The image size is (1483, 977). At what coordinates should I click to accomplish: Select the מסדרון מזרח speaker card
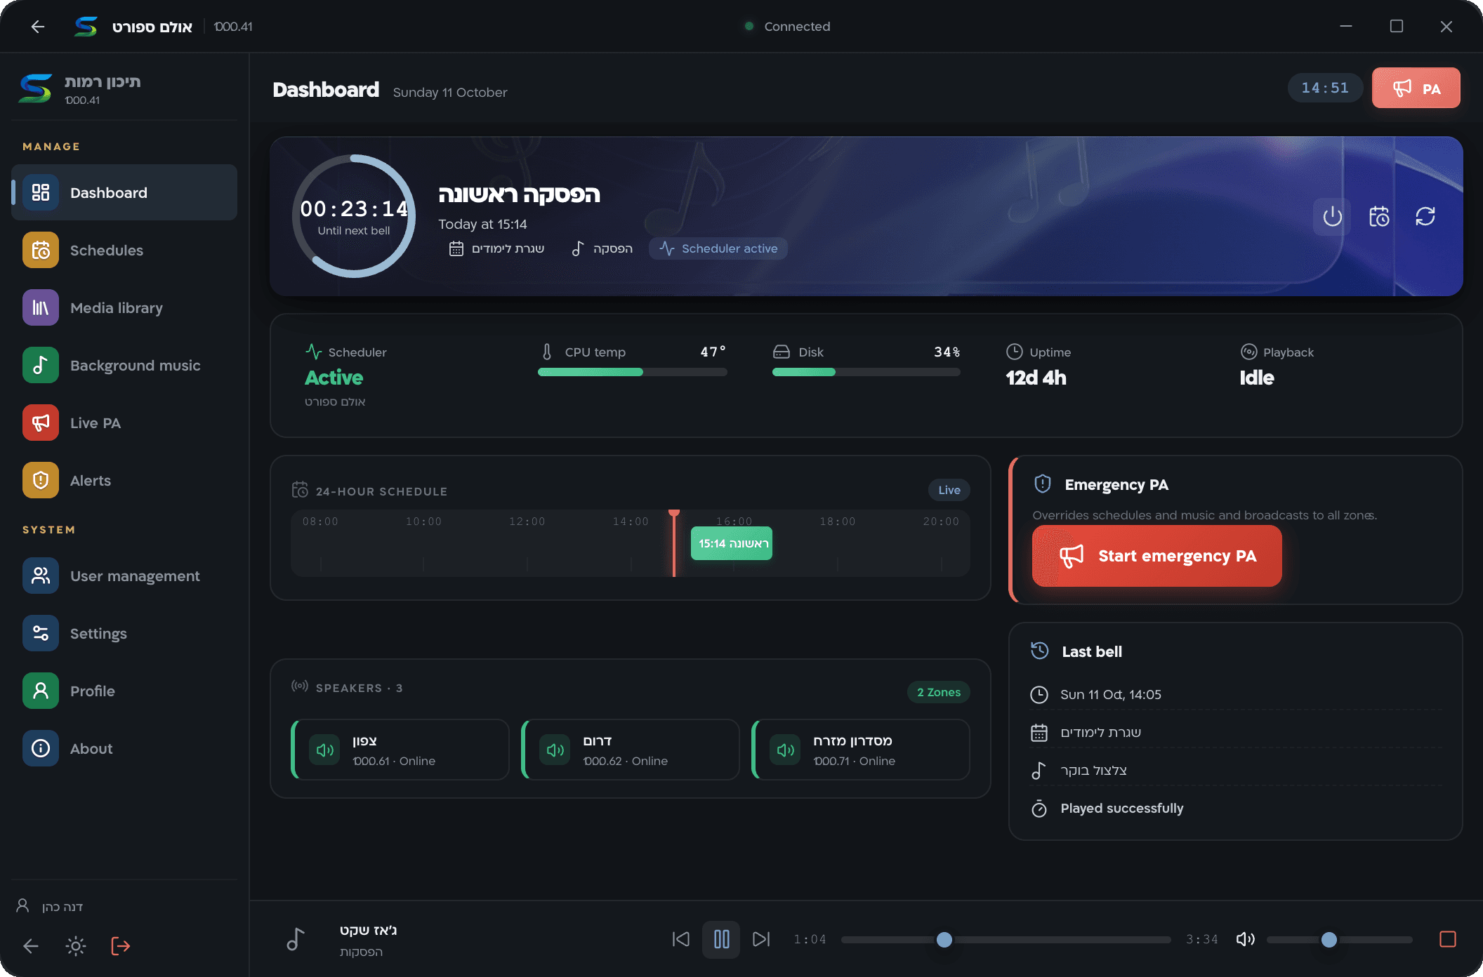click(860, 750)
